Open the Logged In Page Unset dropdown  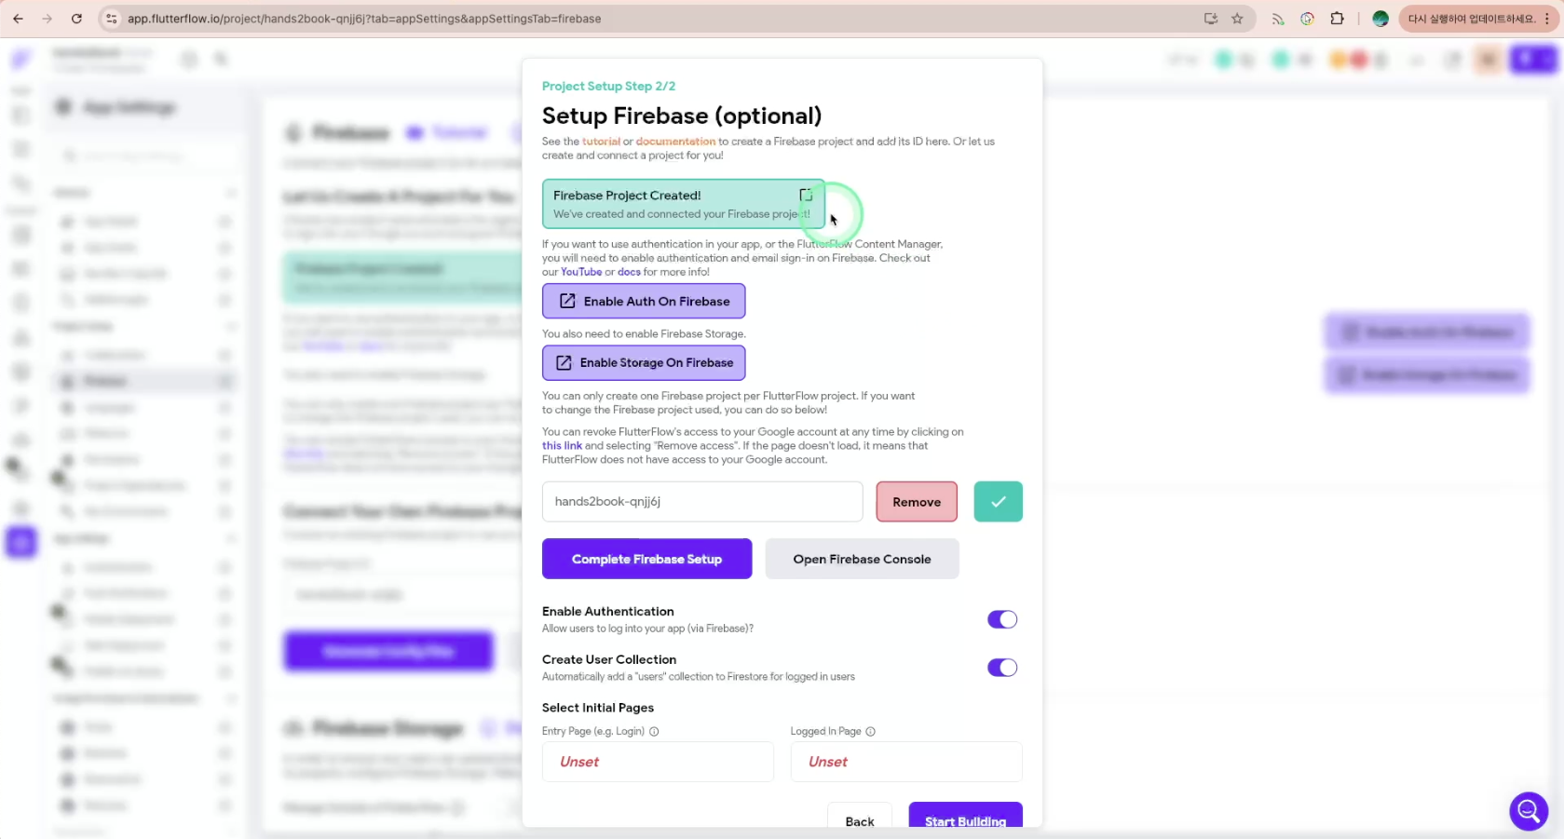coord(906,762)
